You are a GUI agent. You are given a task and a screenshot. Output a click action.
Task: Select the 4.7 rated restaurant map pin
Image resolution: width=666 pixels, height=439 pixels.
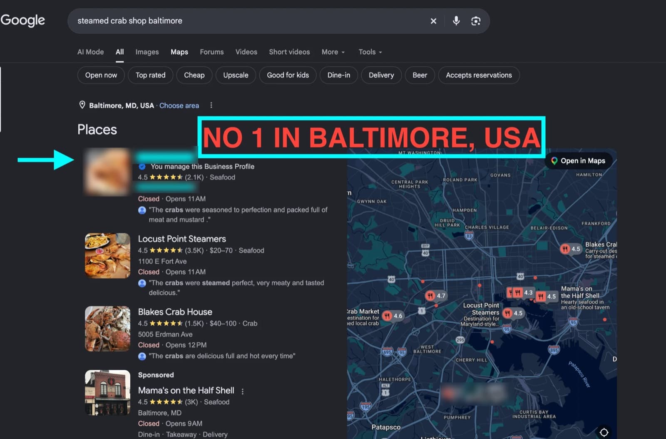tap(435, 296)
